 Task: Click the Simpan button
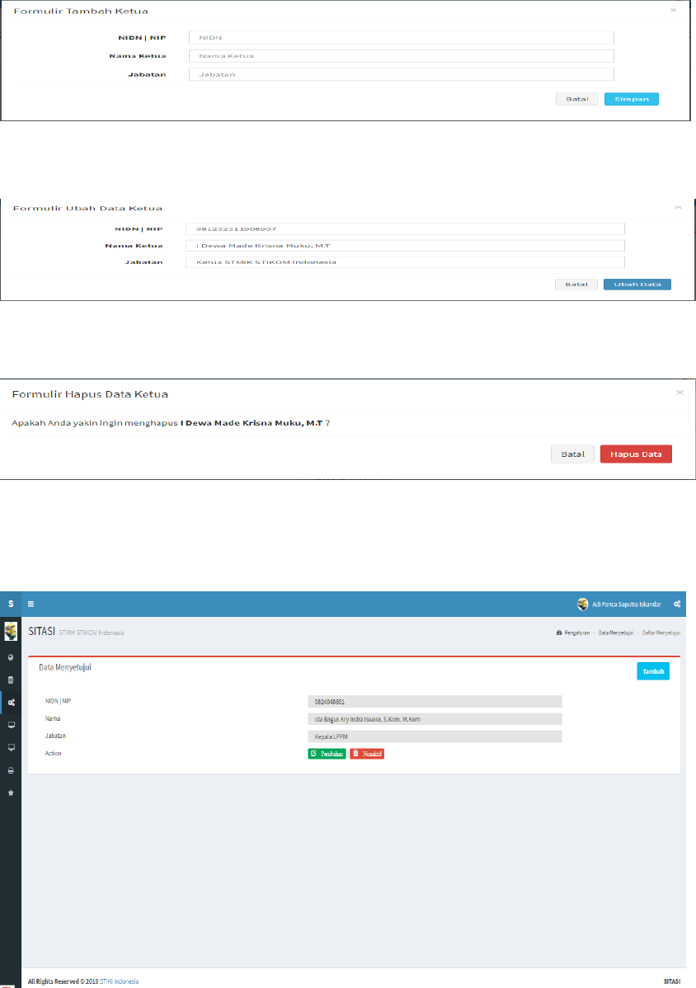pyautogui.click(x=631, y=99)
